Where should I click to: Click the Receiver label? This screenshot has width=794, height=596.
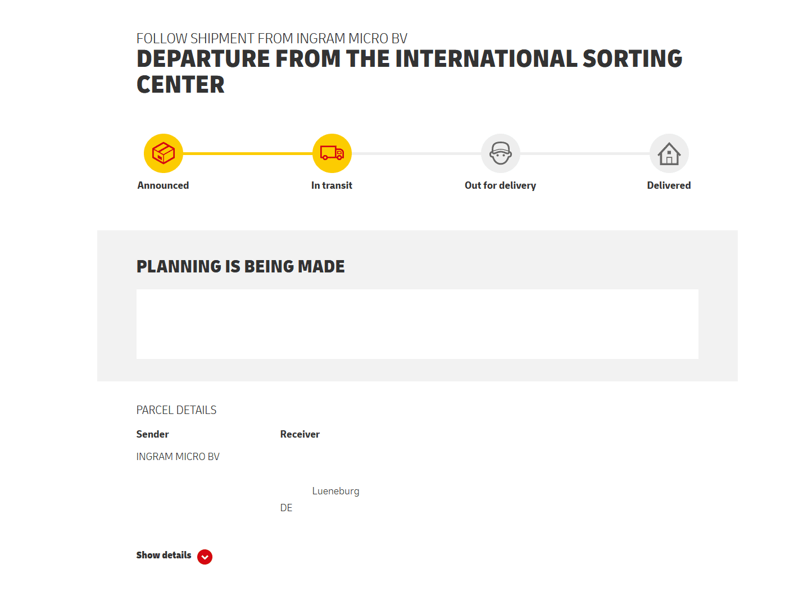(x=300, y=434)
